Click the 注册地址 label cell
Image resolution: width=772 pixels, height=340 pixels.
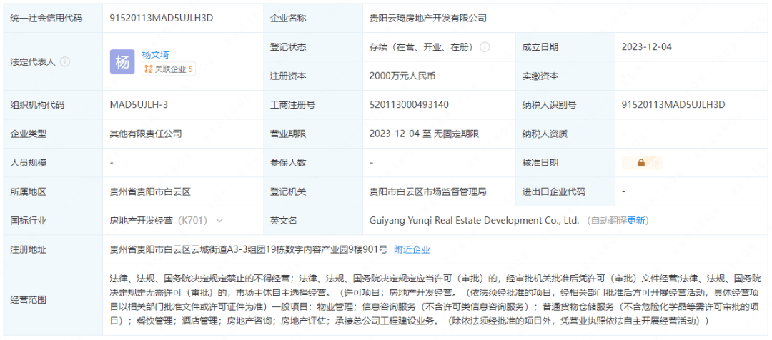53,250
